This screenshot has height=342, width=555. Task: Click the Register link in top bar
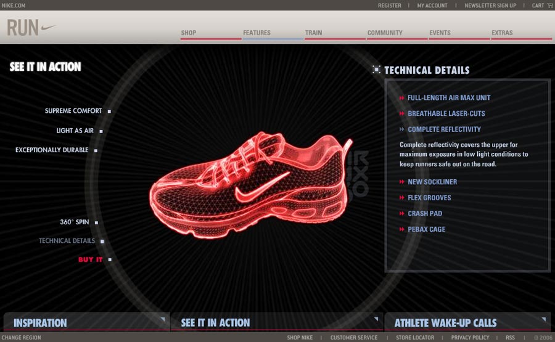coord(389,6)
